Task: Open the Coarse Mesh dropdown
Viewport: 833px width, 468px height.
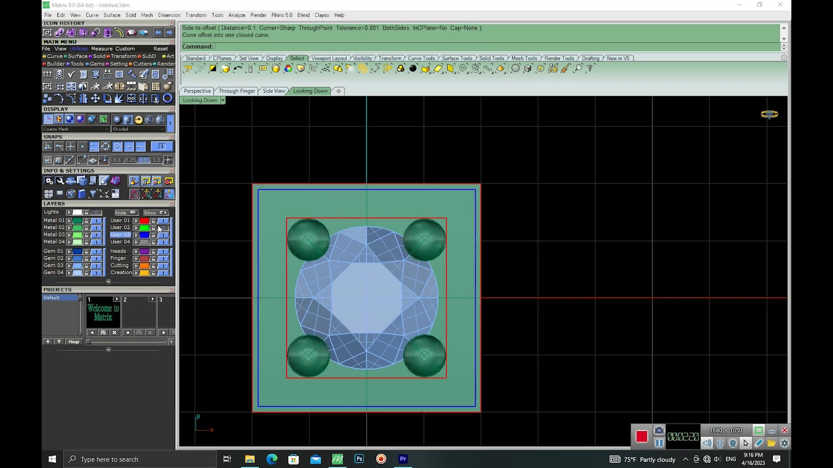Action: [107, 129]
